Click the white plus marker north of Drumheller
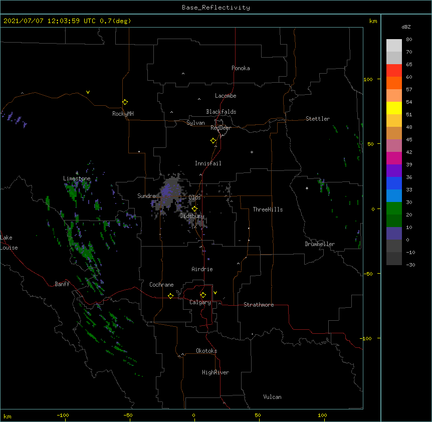 click(x=307, y=188)
